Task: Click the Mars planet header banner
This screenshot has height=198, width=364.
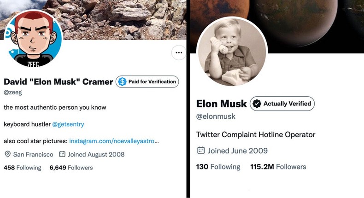Action: pos(313,23)
